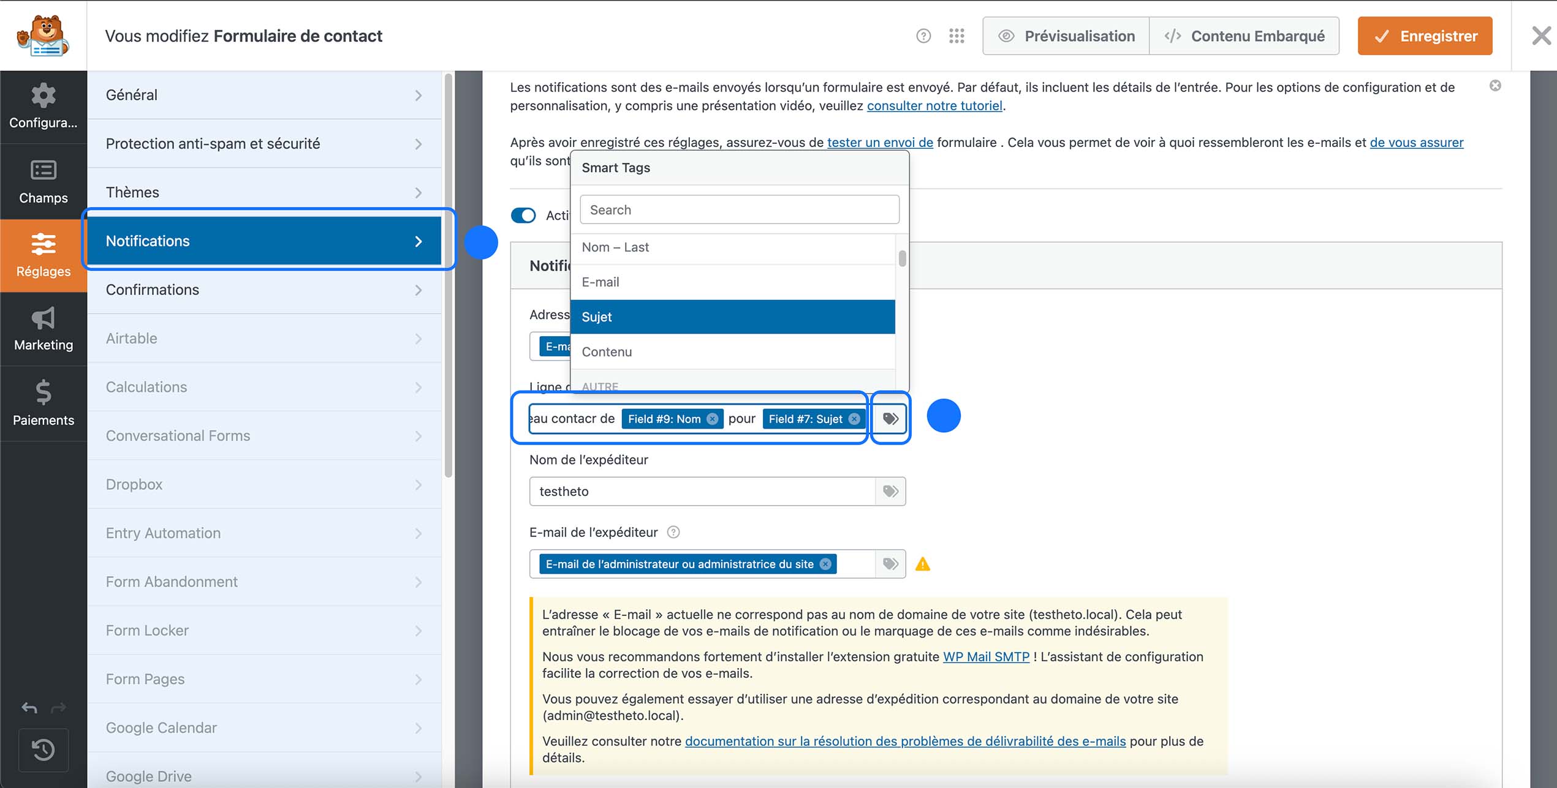Click the undo arrow icon
The width and height of the screenshot is (1557, 788).
pyautogui.click(x=28, y=707)
